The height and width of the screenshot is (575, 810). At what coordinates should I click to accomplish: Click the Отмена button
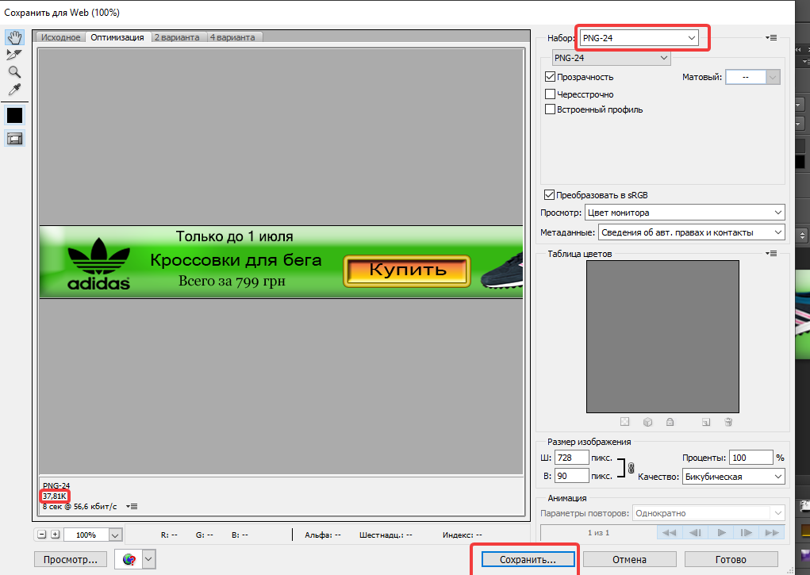click(629, 559)
